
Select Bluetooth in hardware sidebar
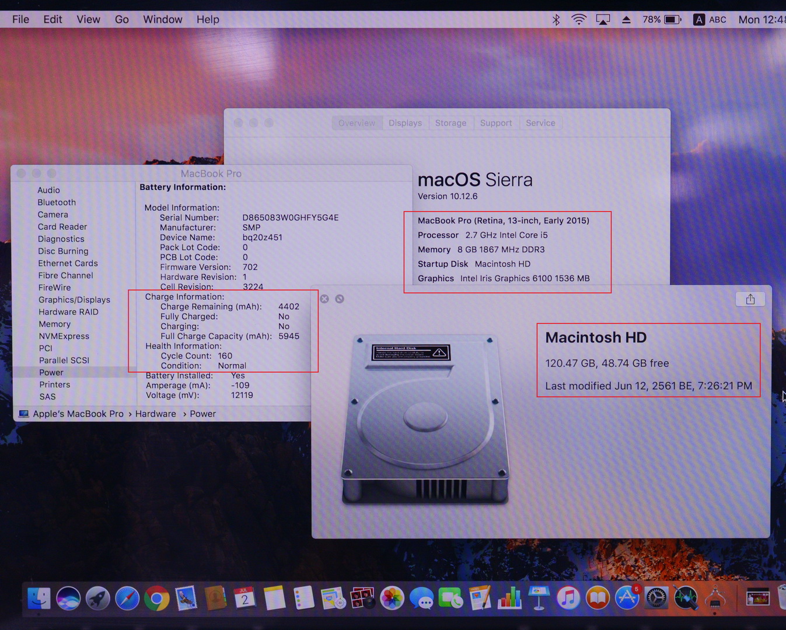coord(57,202)
